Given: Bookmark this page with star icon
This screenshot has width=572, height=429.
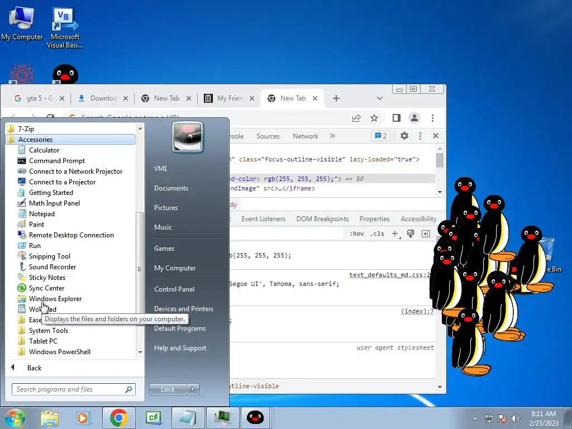Looking at the screenshot, I should point(374,118).
